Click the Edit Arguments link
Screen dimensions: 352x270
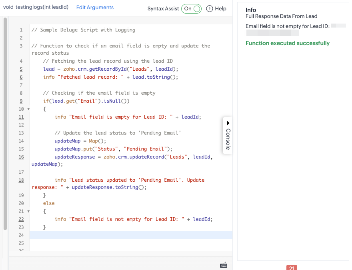(x=95, y=8)
